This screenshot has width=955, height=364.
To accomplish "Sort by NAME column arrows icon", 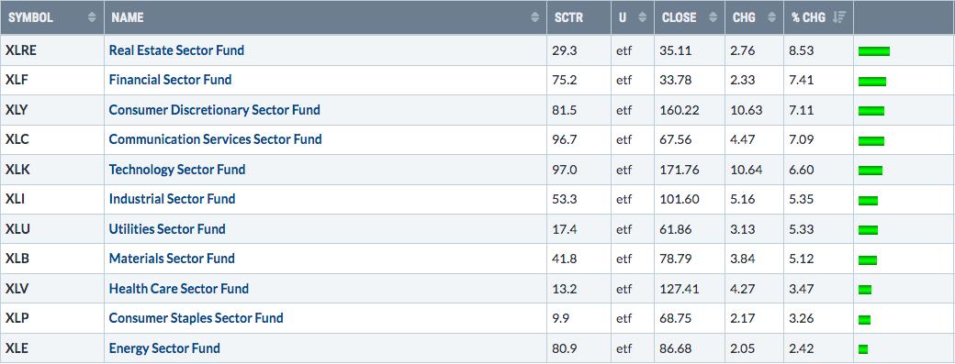I will point(534,17).
